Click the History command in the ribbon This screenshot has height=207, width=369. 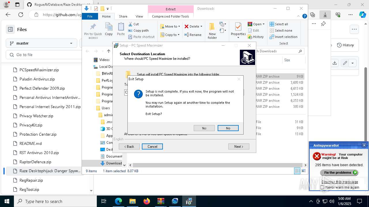pos(256,37)
